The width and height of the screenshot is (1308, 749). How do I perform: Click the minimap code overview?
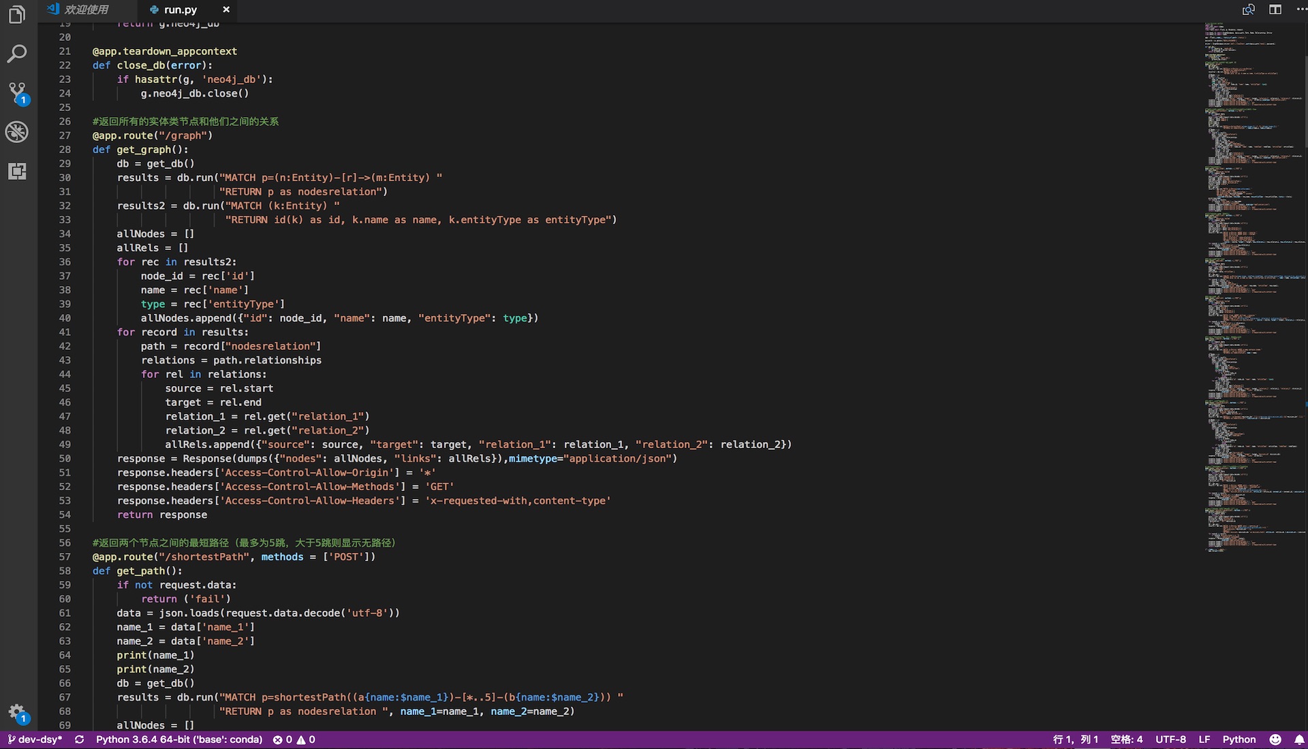click(x=1253, y=286)
